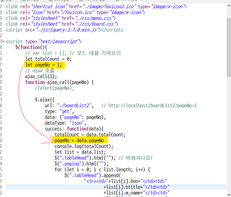Click the '+list[i].bno+' expression line
The height and width of the screenshot is (197, 231).
tap(126, 181)
